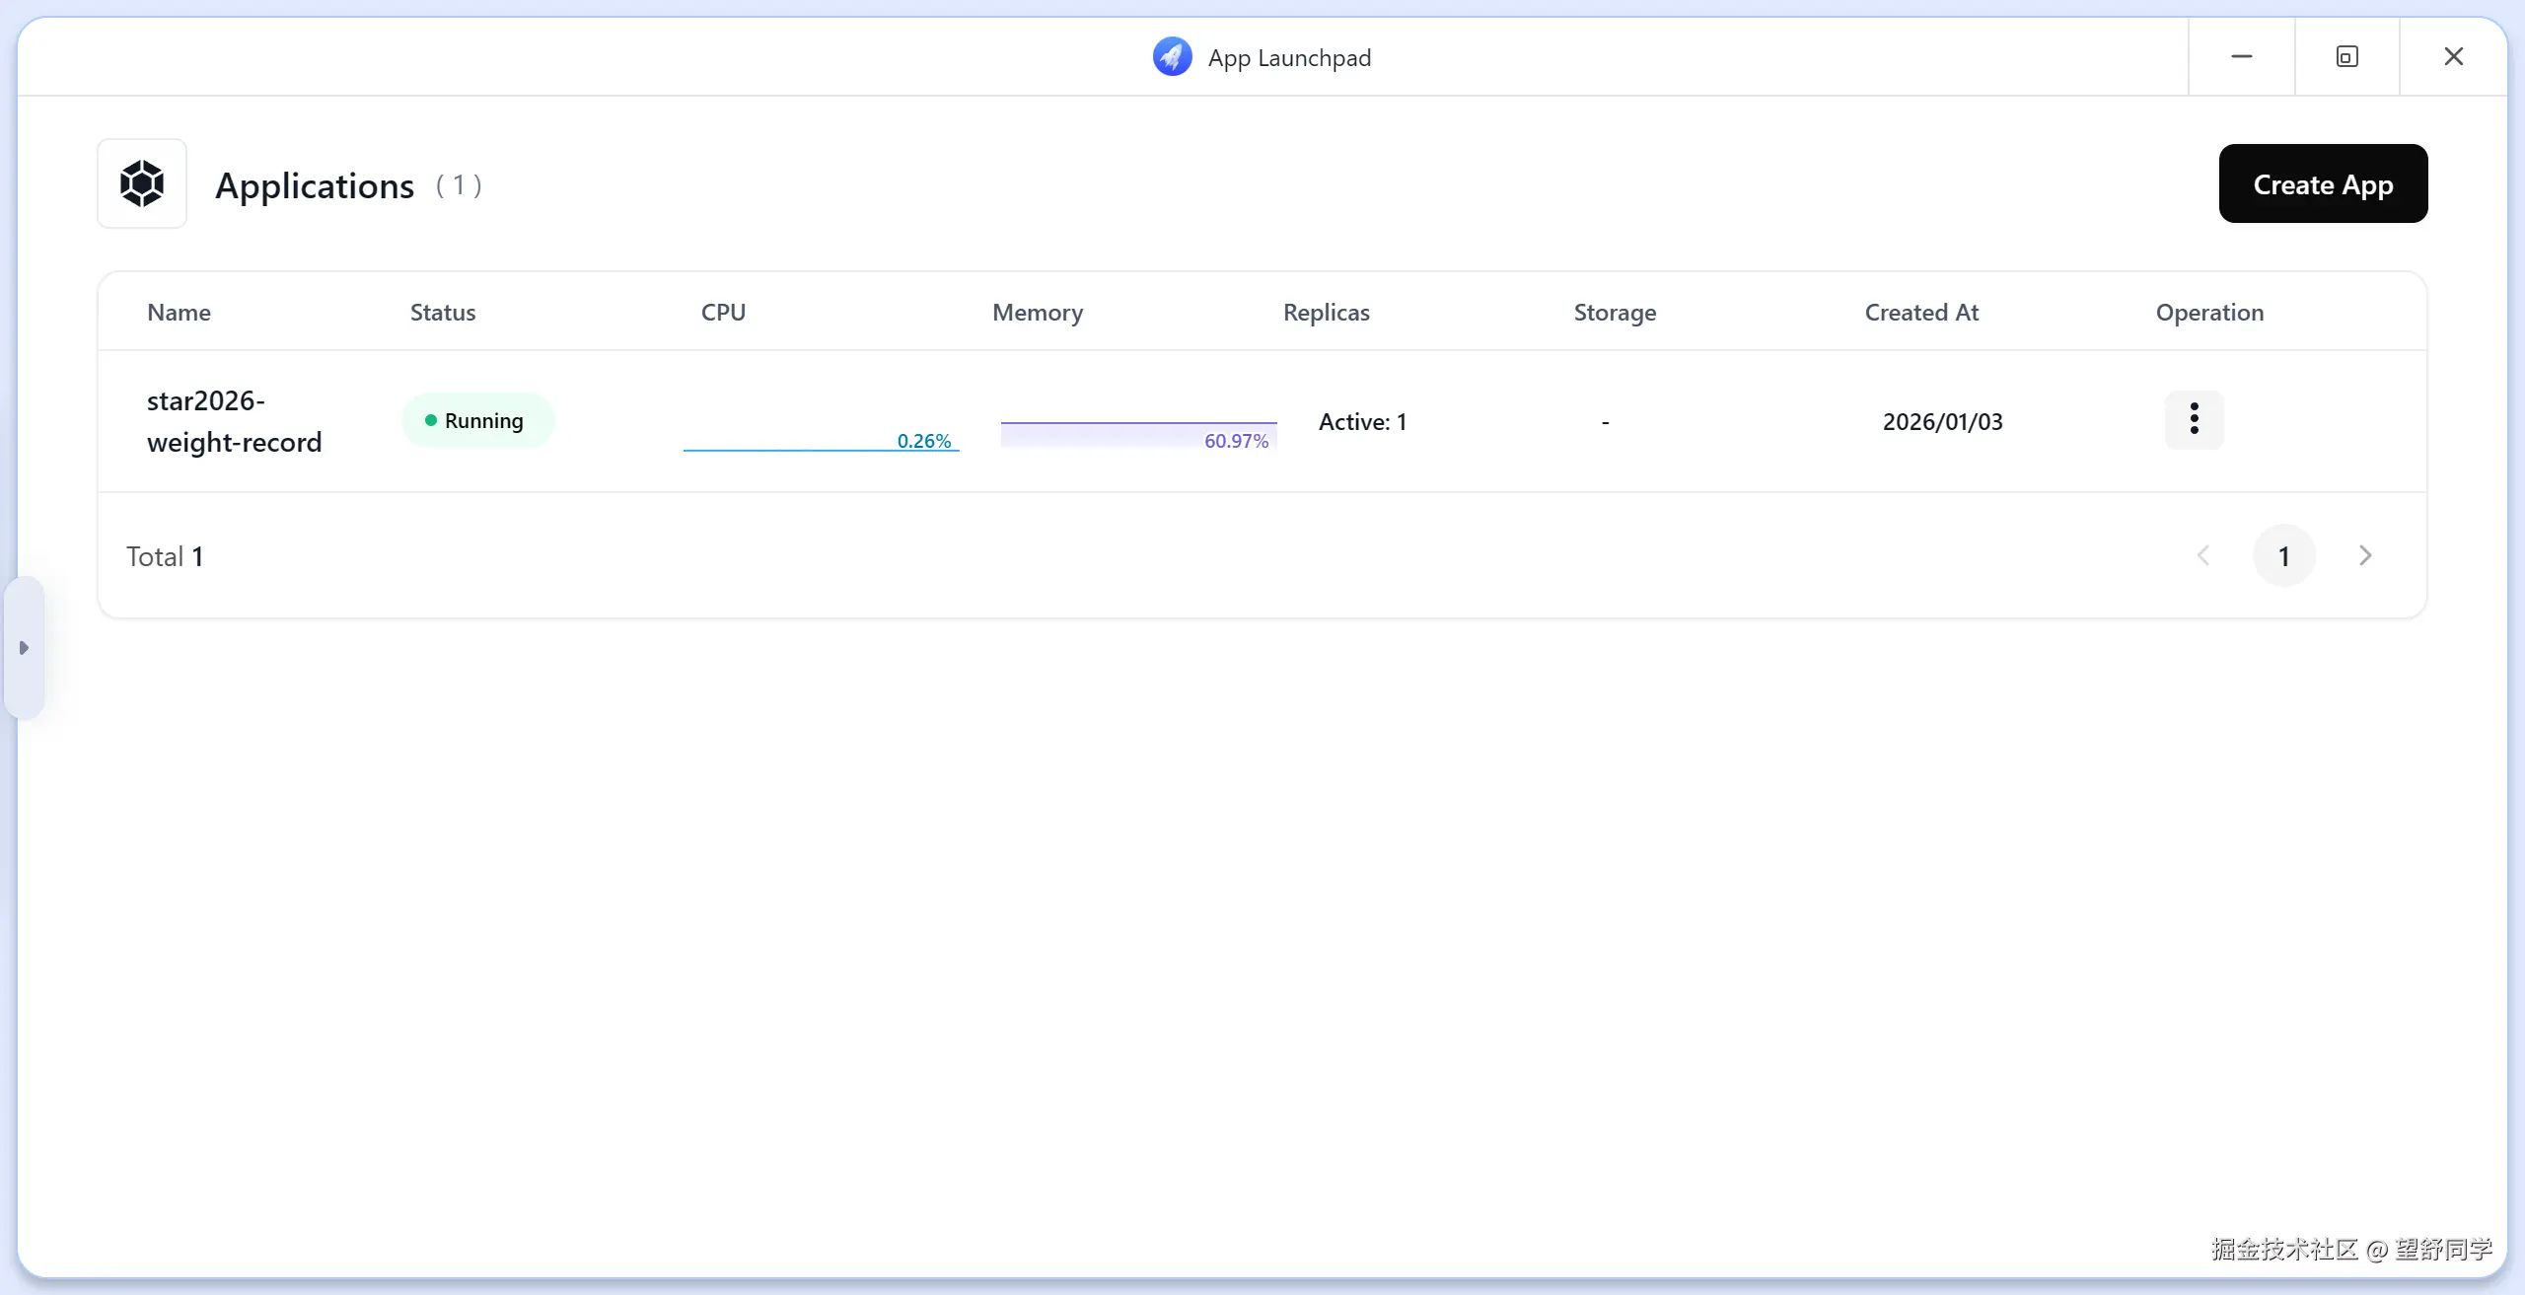Click the Status column header

coord(442,313)
